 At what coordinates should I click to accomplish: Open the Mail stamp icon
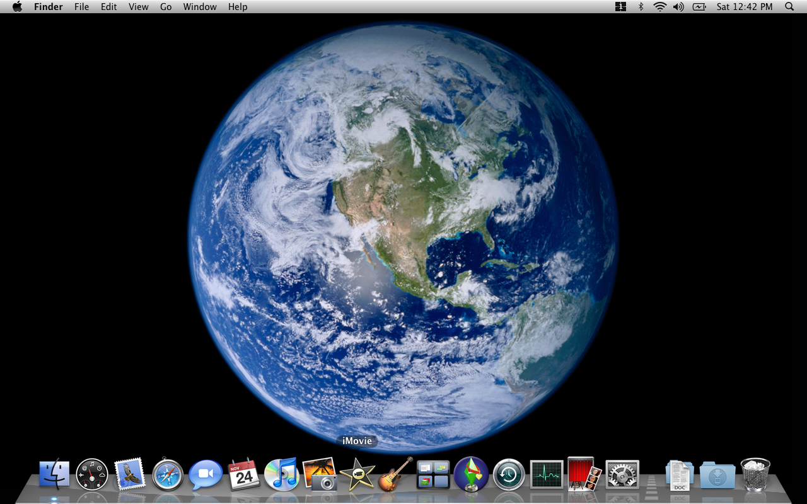pyautogui.click(x=130, y=474)
